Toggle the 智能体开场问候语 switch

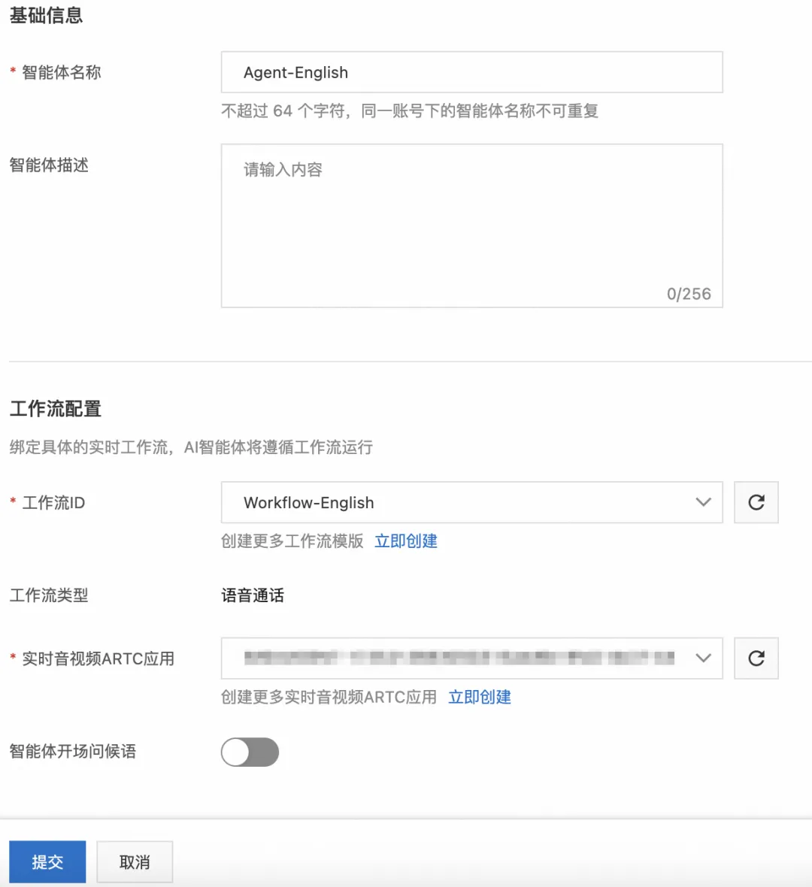[250, 752]
